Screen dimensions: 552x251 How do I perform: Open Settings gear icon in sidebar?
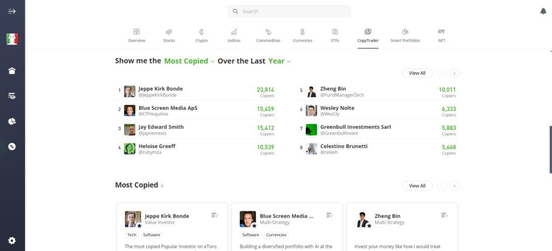click(12, 240)
